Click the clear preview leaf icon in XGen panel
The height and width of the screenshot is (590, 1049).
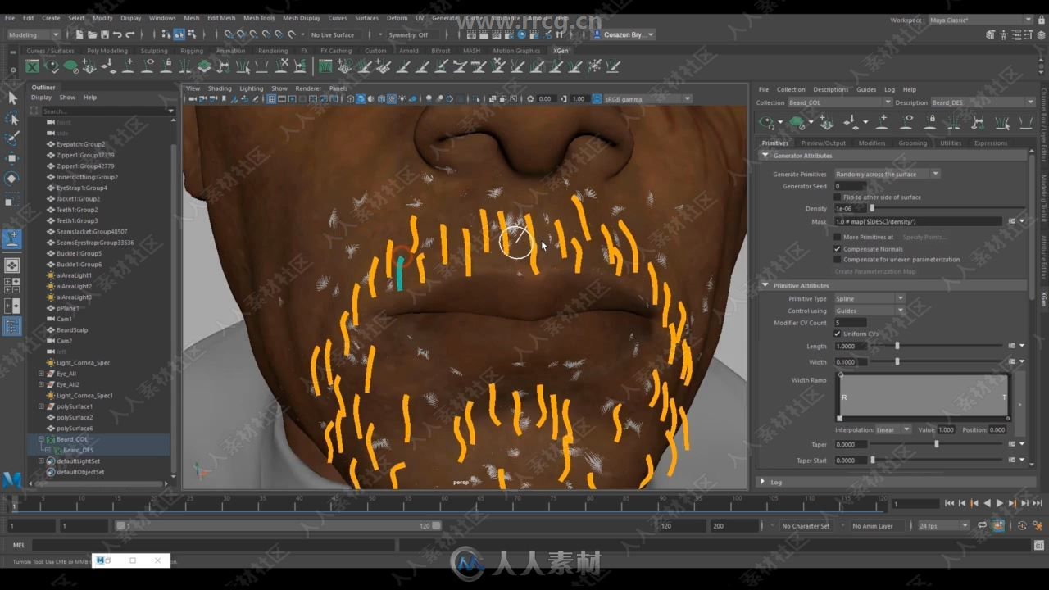point(797,122)
